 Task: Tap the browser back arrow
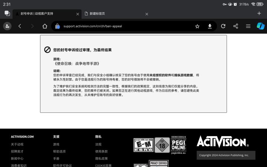click(x=20, y=26)
